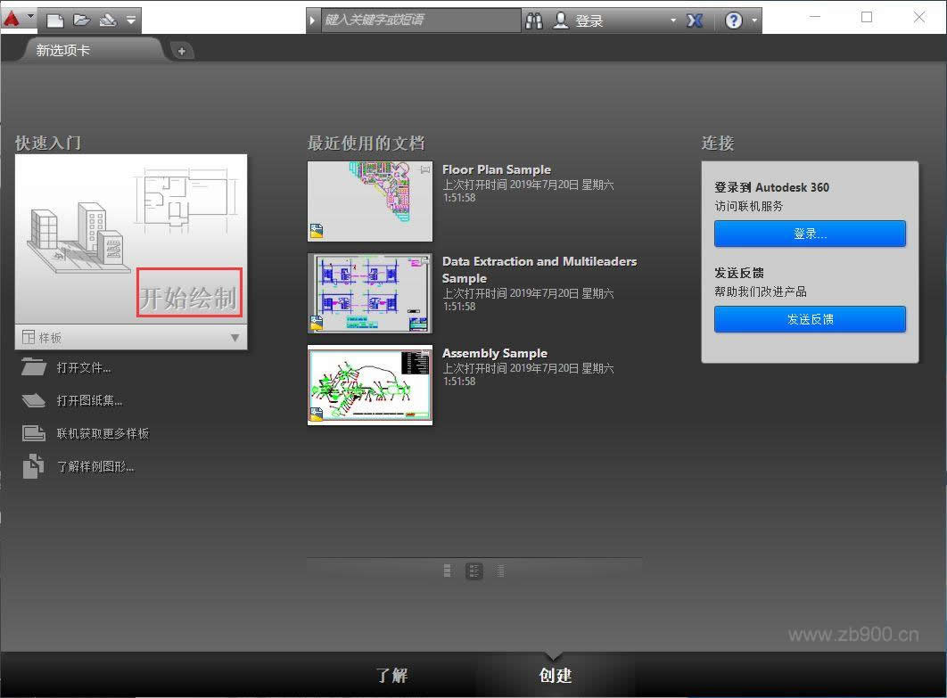Open the AutoCAD application menu logo

pos(12,18)
